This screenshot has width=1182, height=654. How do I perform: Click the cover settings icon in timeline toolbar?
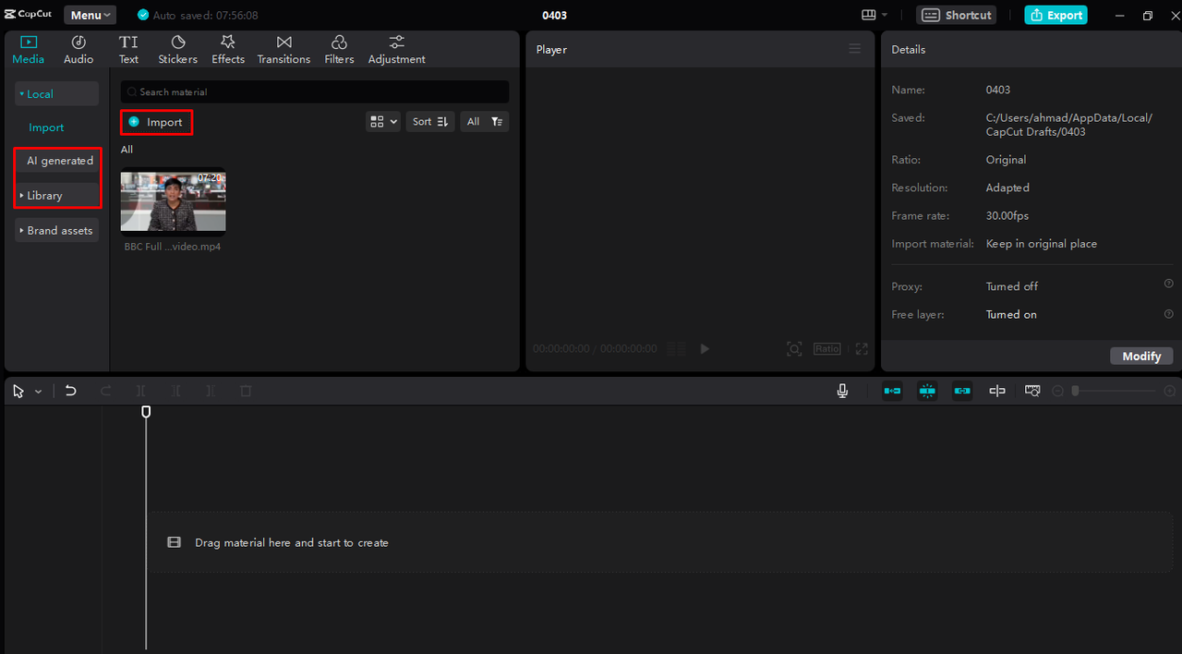coord(1032,391)
